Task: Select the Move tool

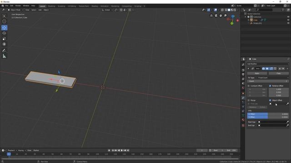Action: pos(4,28)
